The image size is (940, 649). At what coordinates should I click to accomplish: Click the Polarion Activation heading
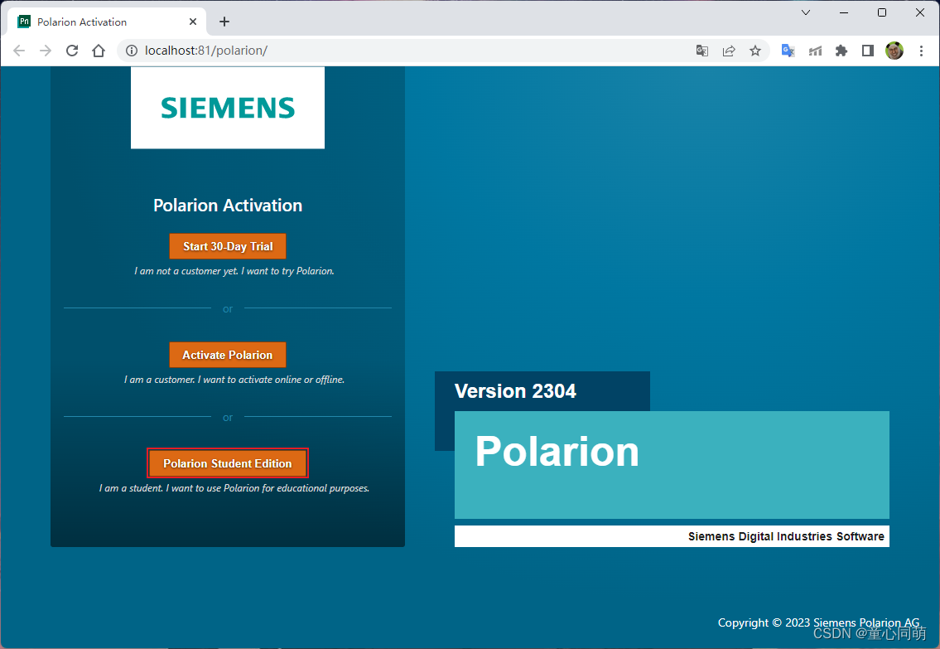coord(228,205)
